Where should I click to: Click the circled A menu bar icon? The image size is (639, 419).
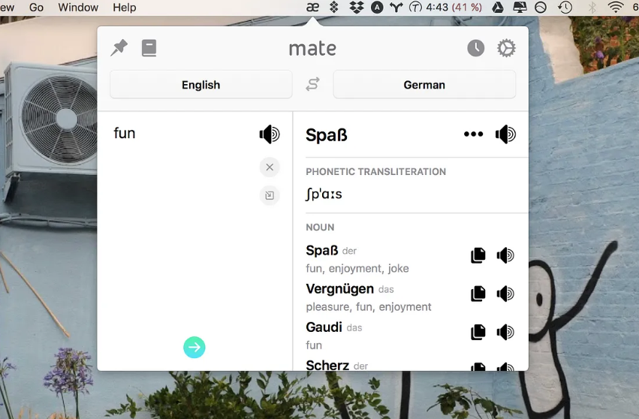point(377,8)
